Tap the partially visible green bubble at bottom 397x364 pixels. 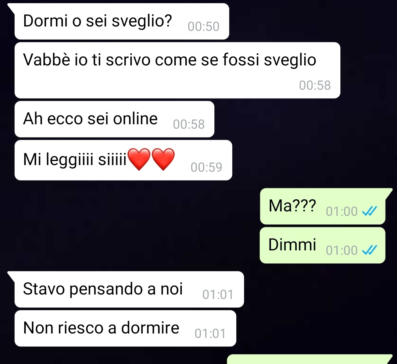(x=310, y=359)
